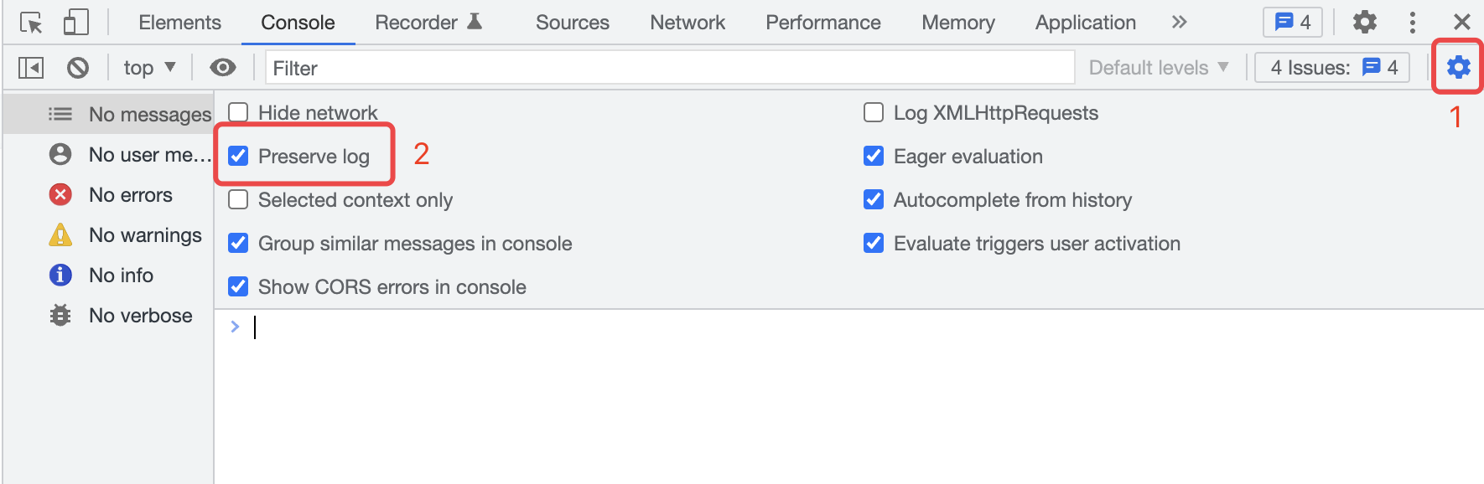Image resolution: width=1484 pixels, height=484 pixels.
Task: Open the top JavaScript context dropdown
Action: click(x=149, y=68)
